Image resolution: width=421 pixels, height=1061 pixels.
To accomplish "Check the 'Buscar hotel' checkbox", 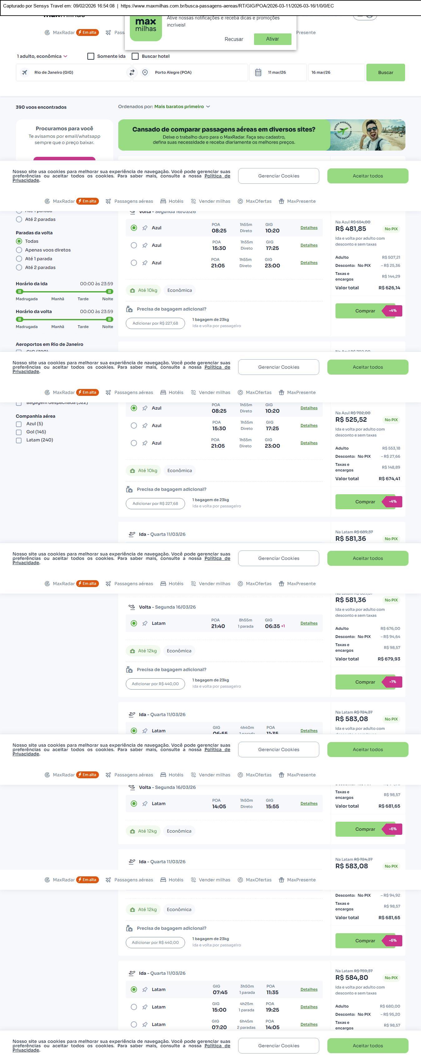I will click(135, 57).
